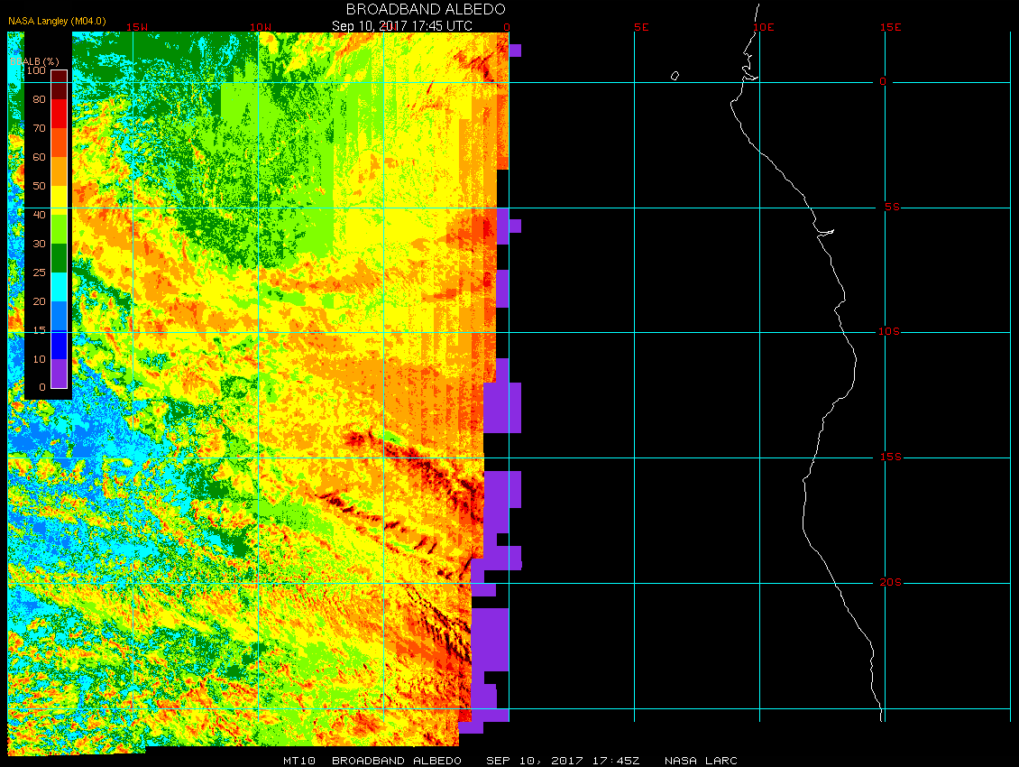Click the legend value 80
This screenshot has width=1019, height=767.
pos(39,99)
